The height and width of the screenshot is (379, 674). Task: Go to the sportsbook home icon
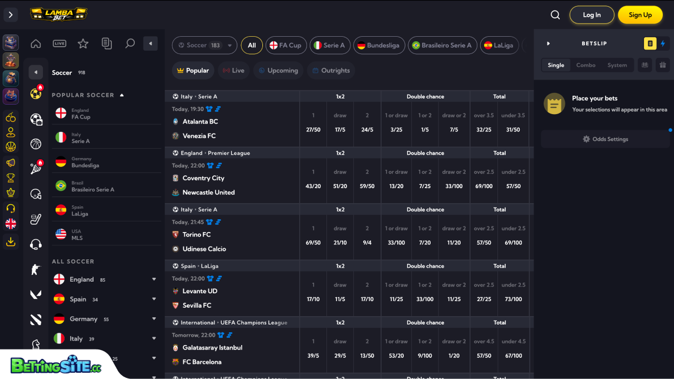click(x=36, y=43)
